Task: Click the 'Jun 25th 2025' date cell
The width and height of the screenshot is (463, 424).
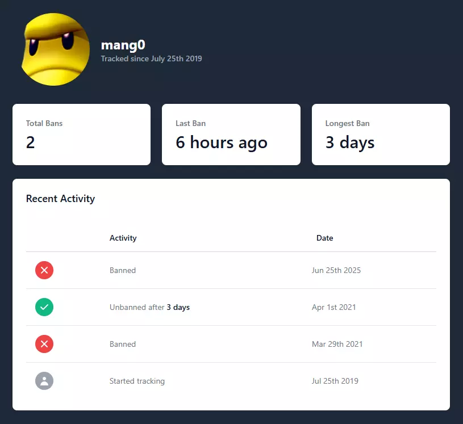Action: (x=336, y=270)
